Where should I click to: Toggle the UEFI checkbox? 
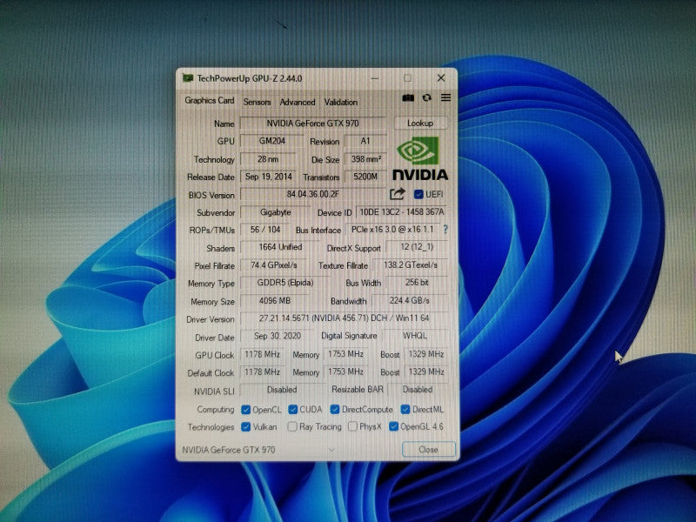click(418, 194)
